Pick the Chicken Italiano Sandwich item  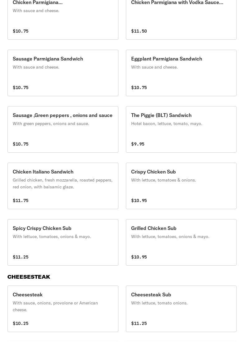pyautogui.click(x=63, y=186)
